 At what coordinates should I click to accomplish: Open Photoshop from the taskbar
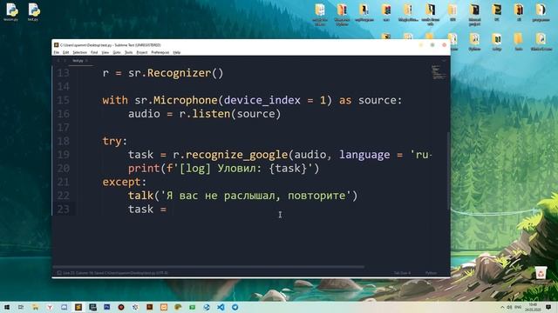pos(106,307)
